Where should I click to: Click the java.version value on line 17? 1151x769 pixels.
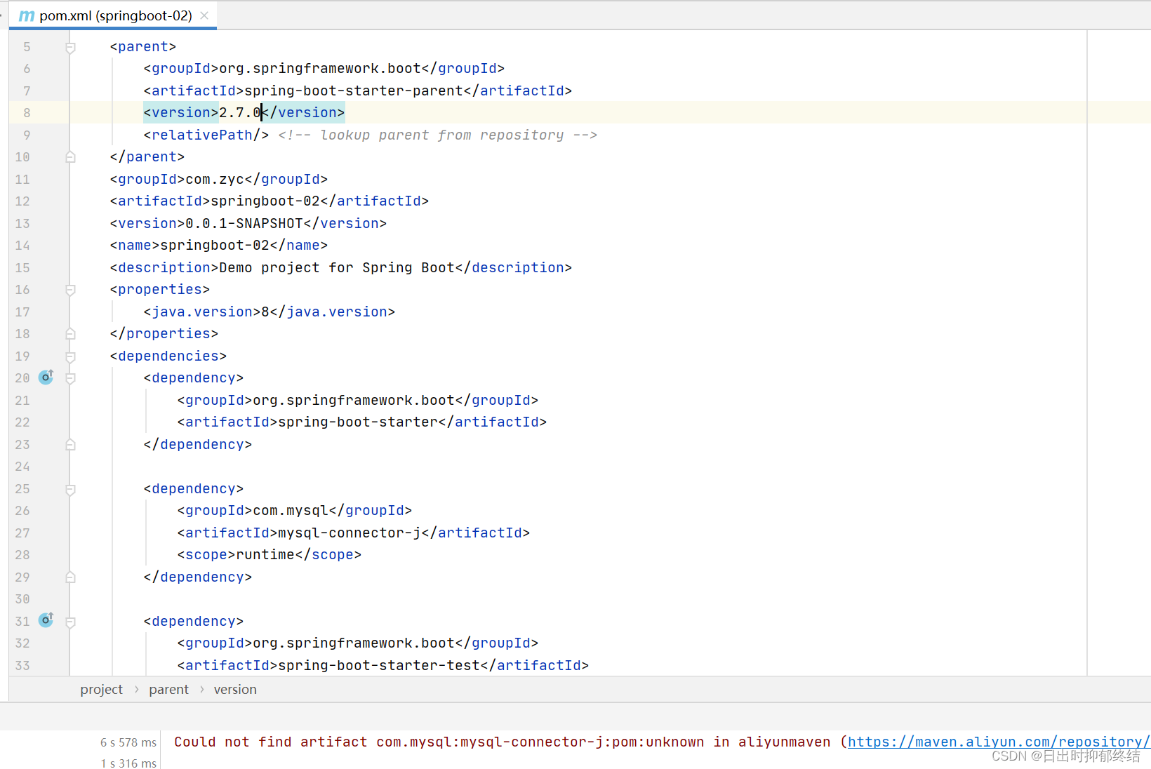(x=265, y=312)
